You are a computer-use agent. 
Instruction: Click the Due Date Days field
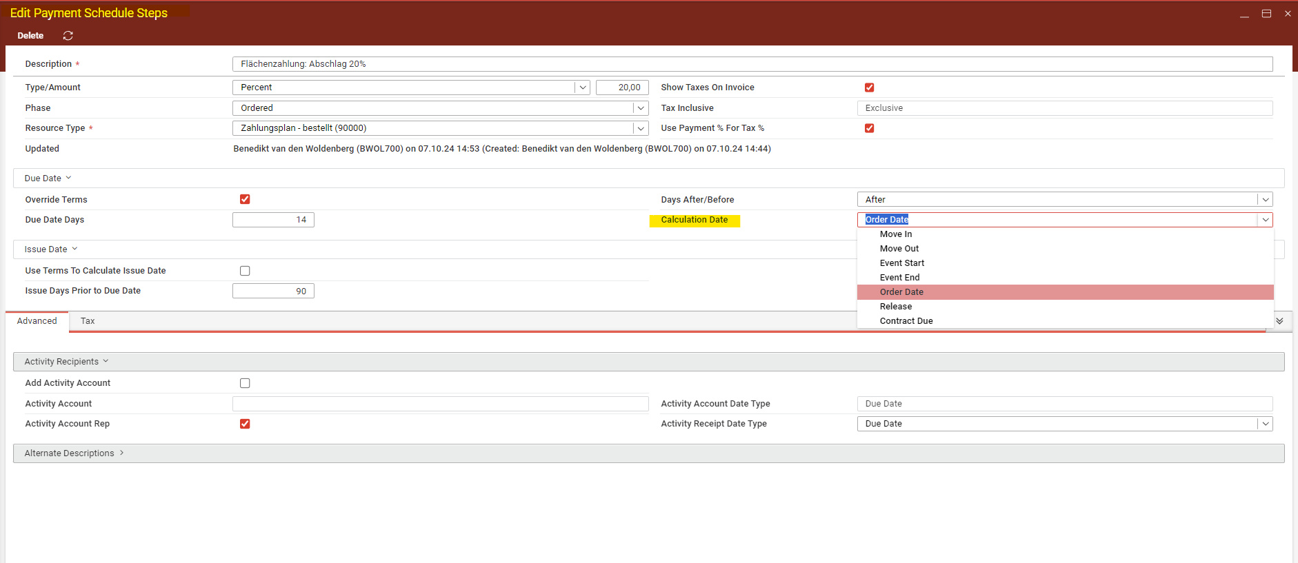click(x=273, y=220)
